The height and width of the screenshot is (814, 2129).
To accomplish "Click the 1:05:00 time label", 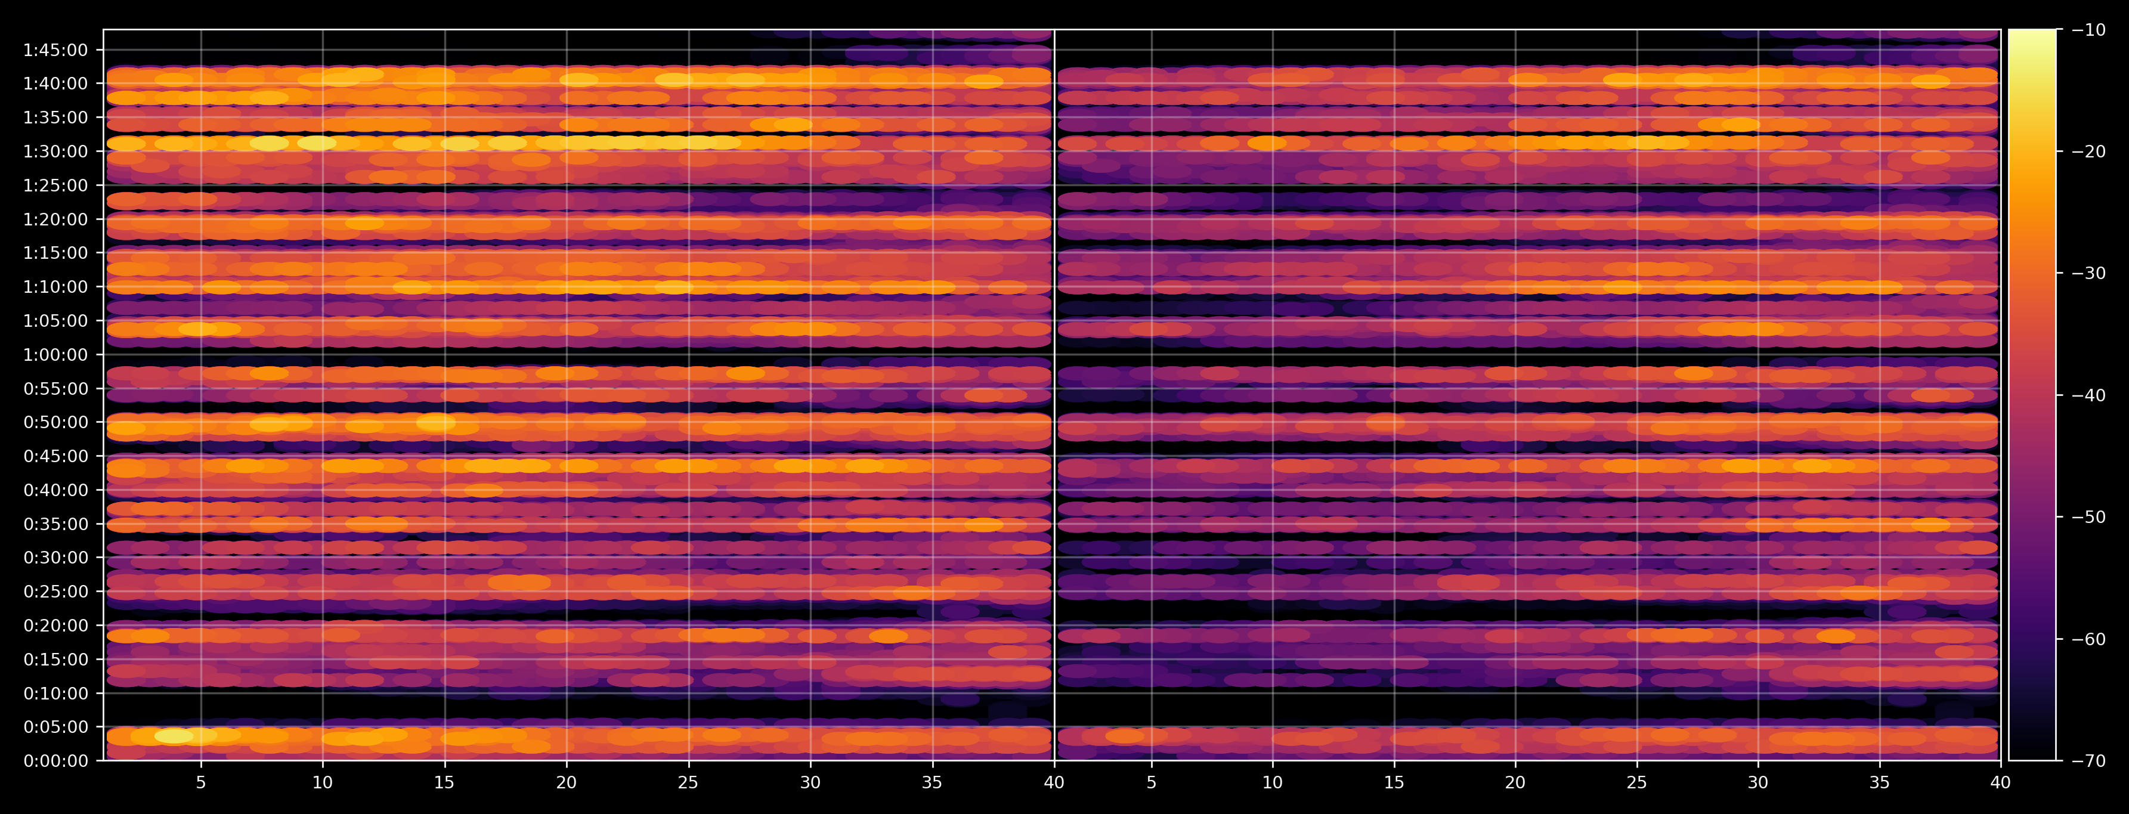I will pyautogui.click(x=55, y=321).
